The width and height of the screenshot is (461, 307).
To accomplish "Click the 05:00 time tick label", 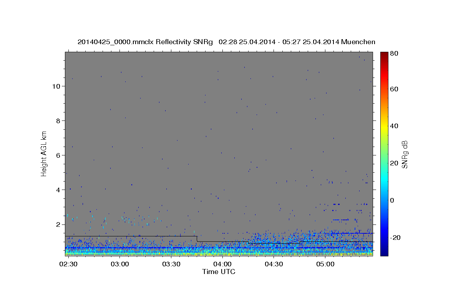I will (x=325, y=264).
